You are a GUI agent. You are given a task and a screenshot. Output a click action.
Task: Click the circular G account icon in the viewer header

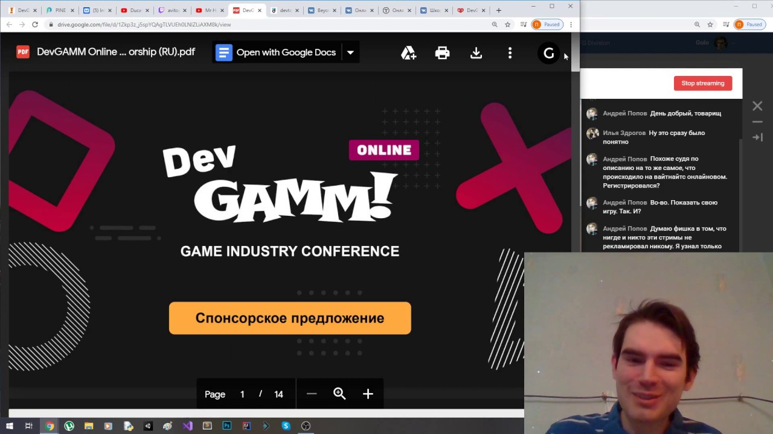pos(549,53)
